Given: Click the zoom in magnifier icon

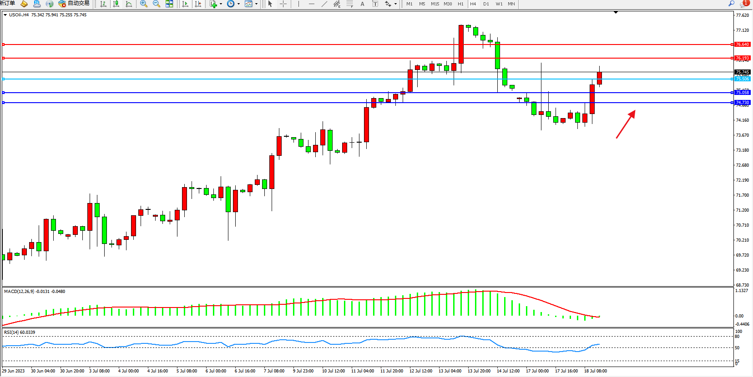Looking at the screenshot, I should (x=144, y=4).
